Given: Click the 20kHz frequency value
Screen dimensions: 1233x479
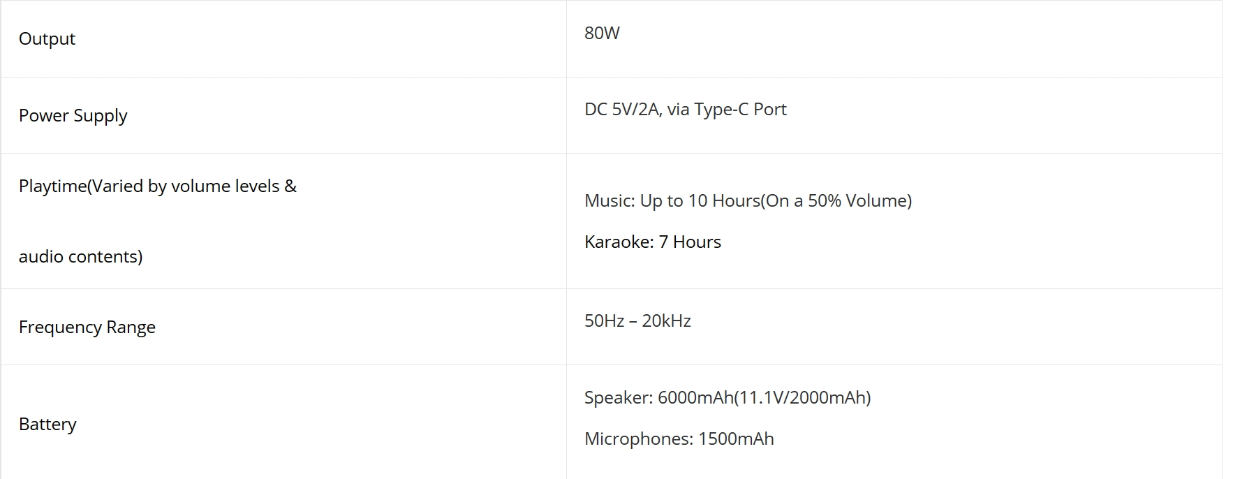Looking at the screenshot, I should (x=666, y=320).
